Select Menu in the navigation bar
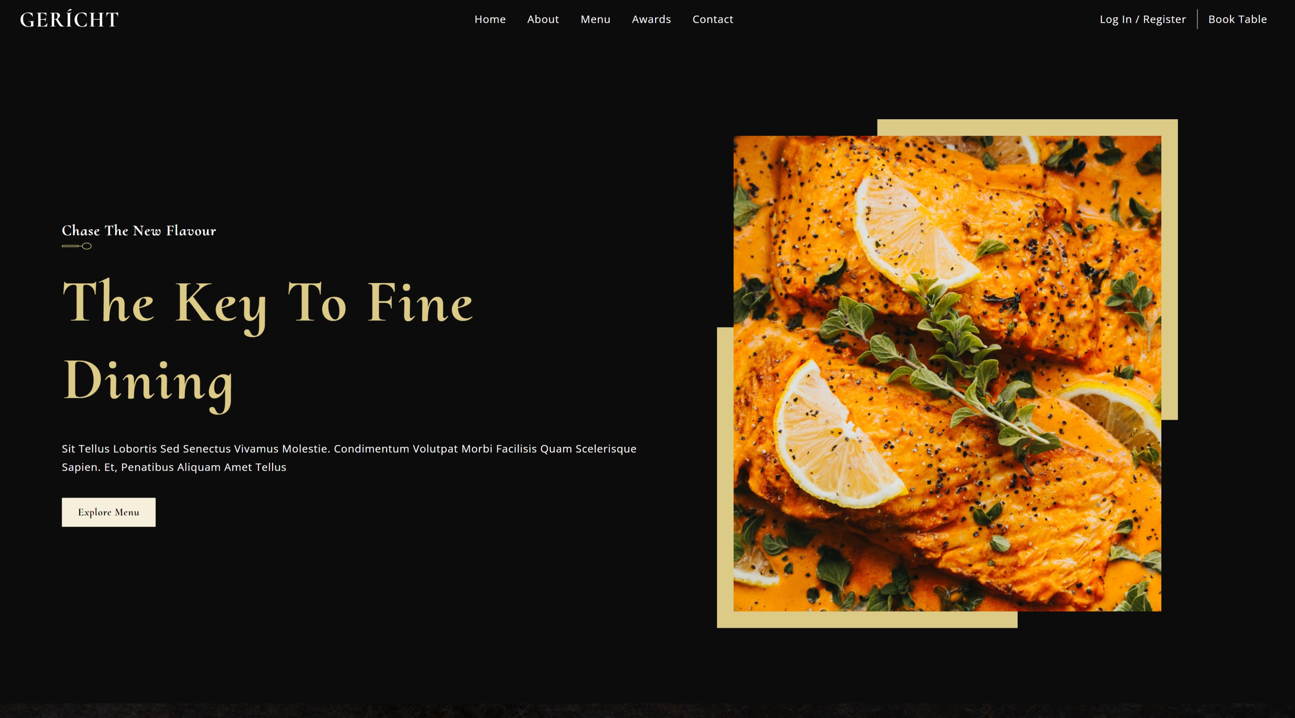Image resolution: width=1295 pixels, height=718 pixels. pyautogui.click(x=595, y=19)
